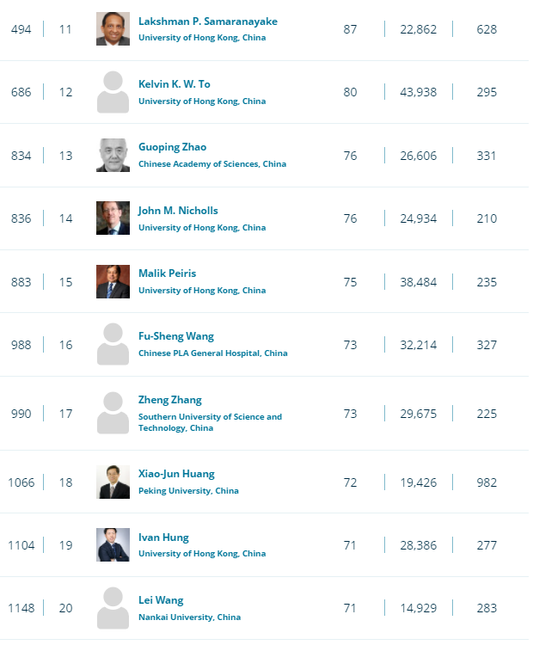The width and height of the screenshot is (533, 645).
Task: Follow the Peking University, China link
Action: point(188,491)
